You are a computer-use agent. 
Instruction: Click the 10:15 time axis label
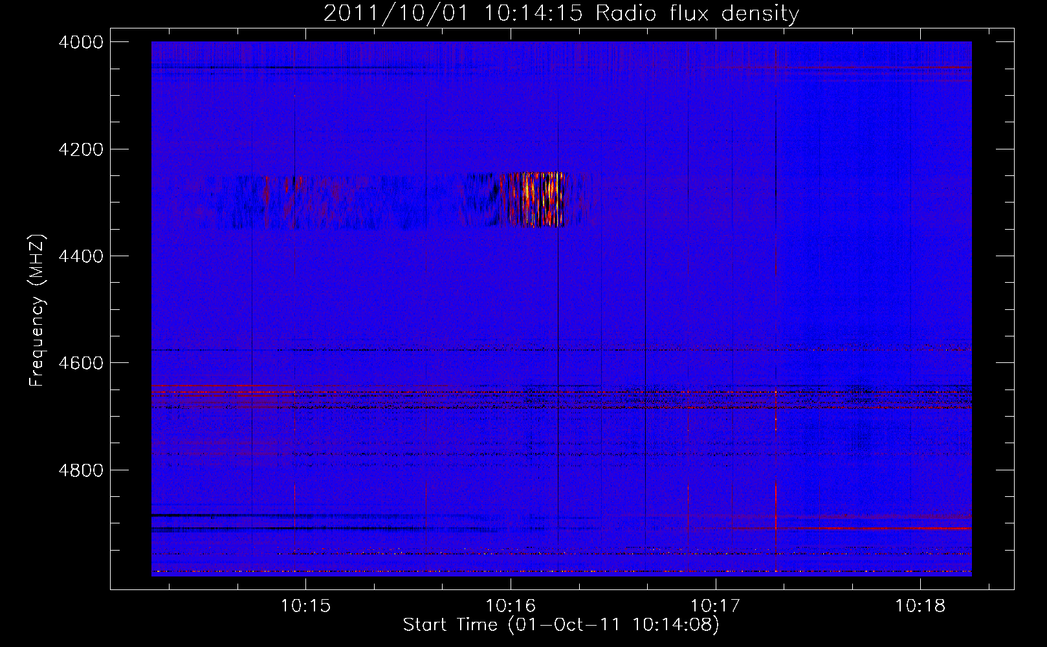[305, 606]
